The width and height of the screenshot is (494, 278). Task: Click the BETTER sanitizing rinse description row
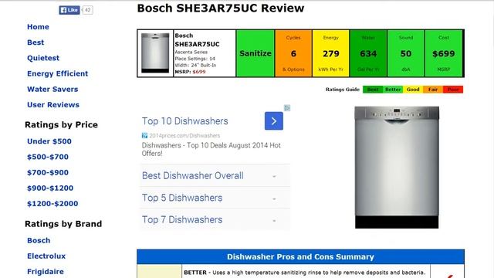click(x=304, y=273)
